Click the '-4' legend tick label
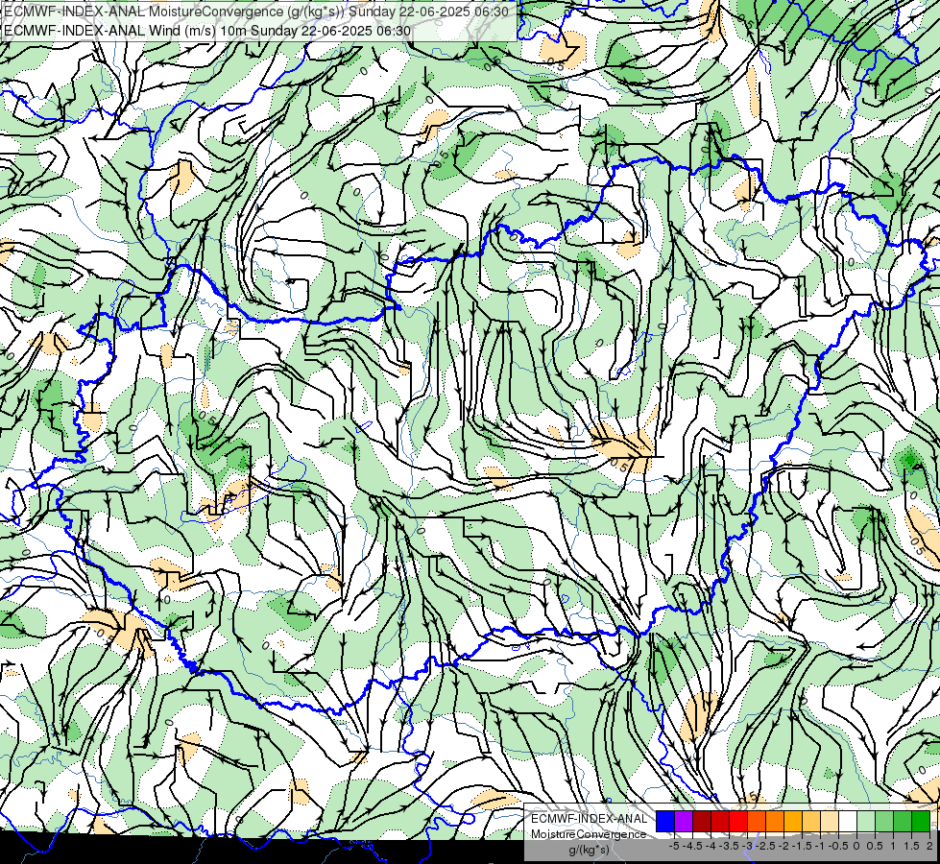This screenshot has height=864, width=940. 711,846
